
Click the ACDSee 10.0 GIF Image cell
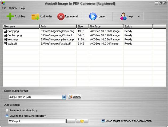104,43
